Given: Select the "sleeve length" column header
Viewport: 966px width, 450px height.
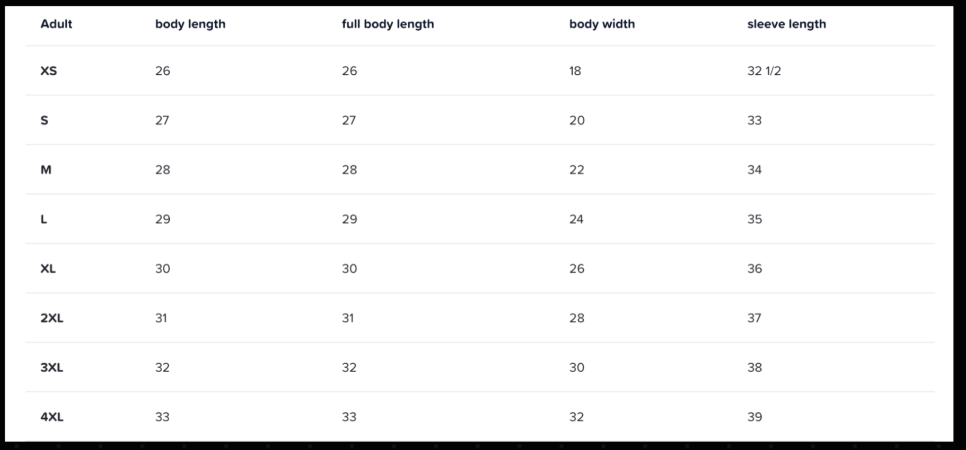Looking at the screenshot, I should 786,24.
